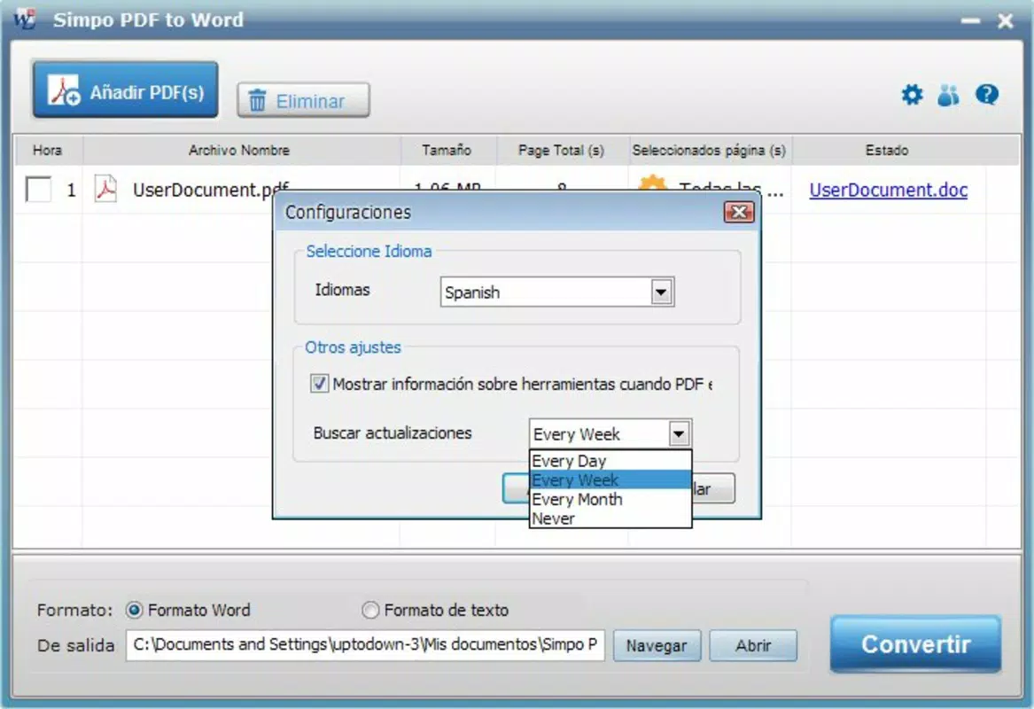Collapse the Buscar actualizaciones dropdown

pyautogui.click(x=679, y=434)
